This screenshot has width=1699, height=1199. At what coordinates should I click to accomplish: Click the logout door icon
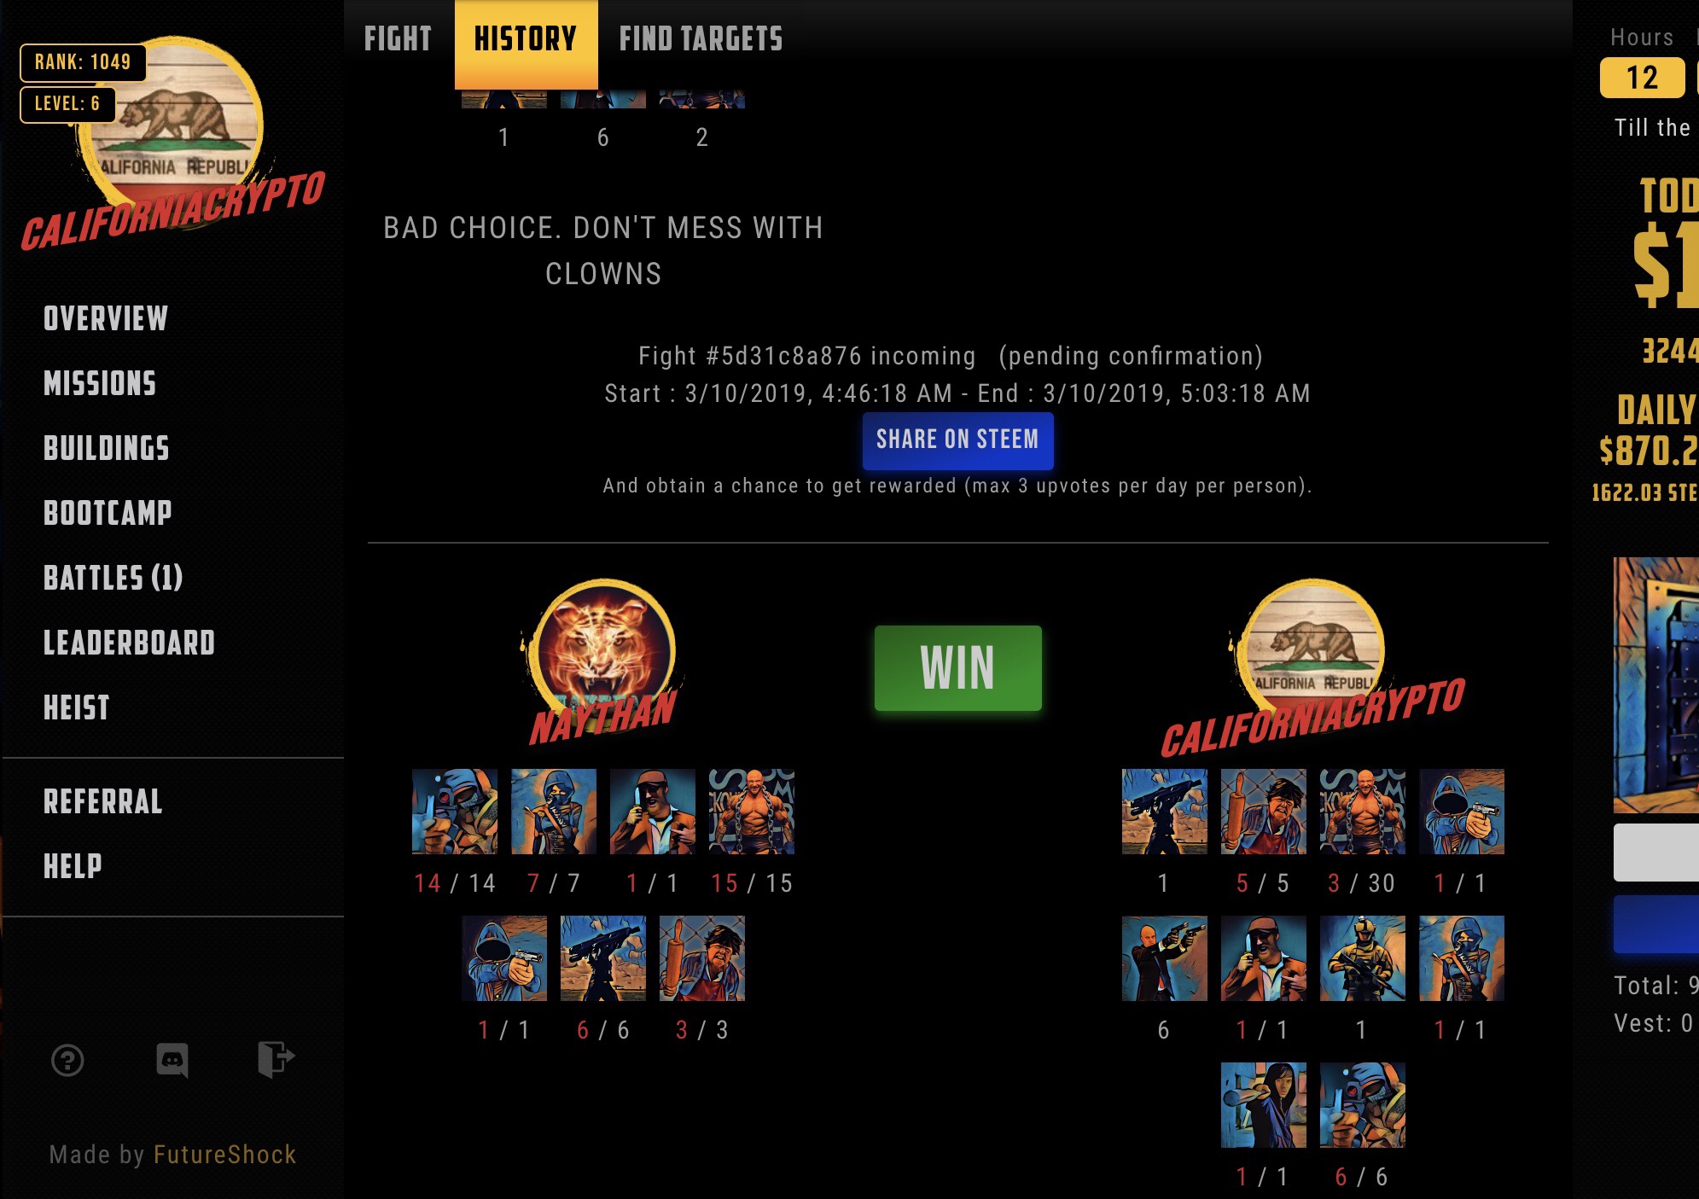point(276,1060)
